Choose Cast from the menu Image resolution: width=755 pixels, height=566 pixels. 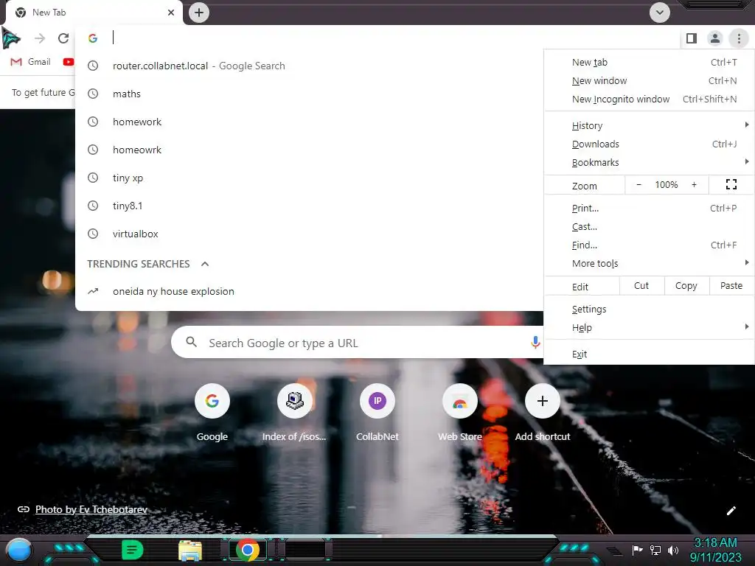click(650, 227)
